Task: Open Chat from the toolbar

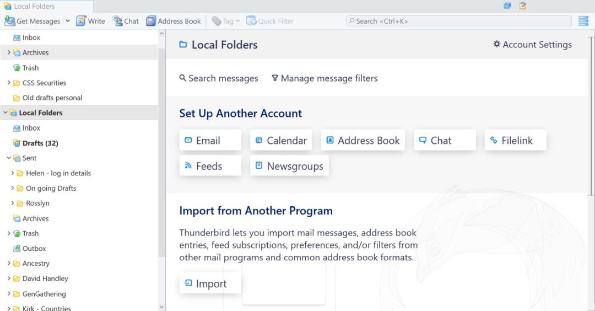Action: 126,21
